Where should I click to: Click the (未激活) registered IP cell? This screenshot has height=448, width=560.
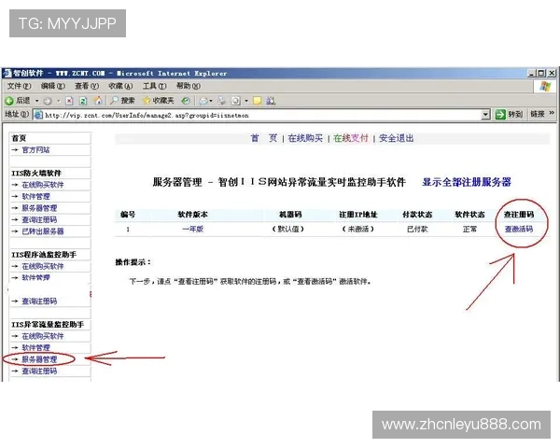pyautogui.click(x=357, y=229)
